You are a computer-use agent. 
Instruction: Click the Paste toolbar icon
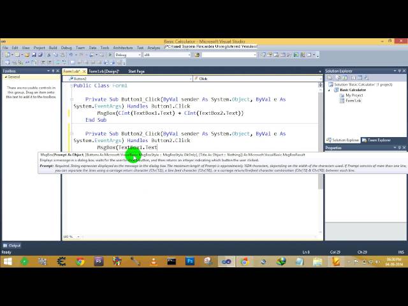click(62, 55)
